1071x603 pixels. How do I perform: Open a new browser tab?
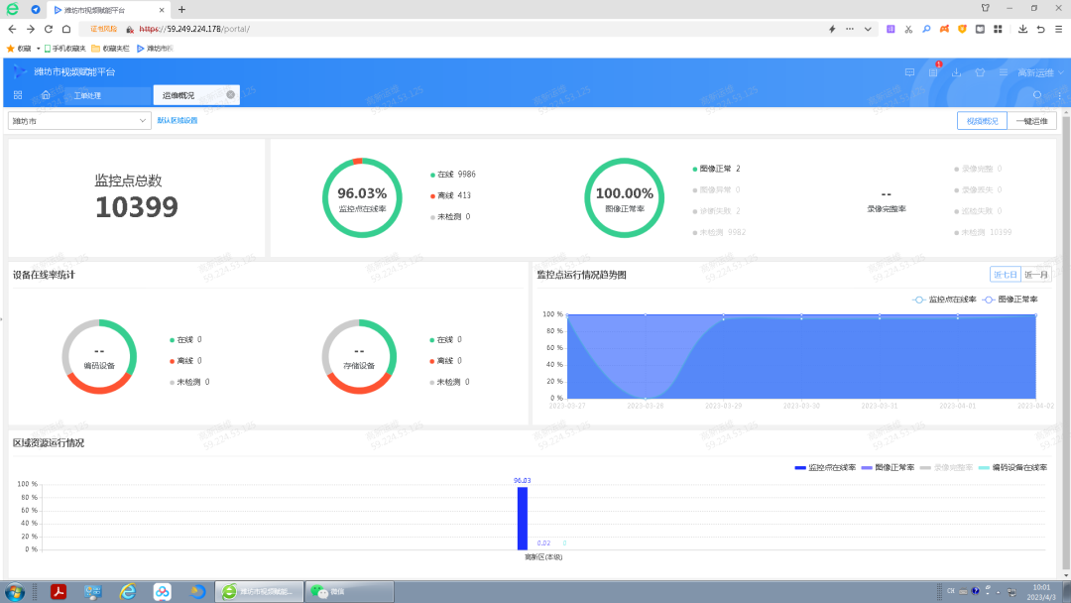[181, 10]
